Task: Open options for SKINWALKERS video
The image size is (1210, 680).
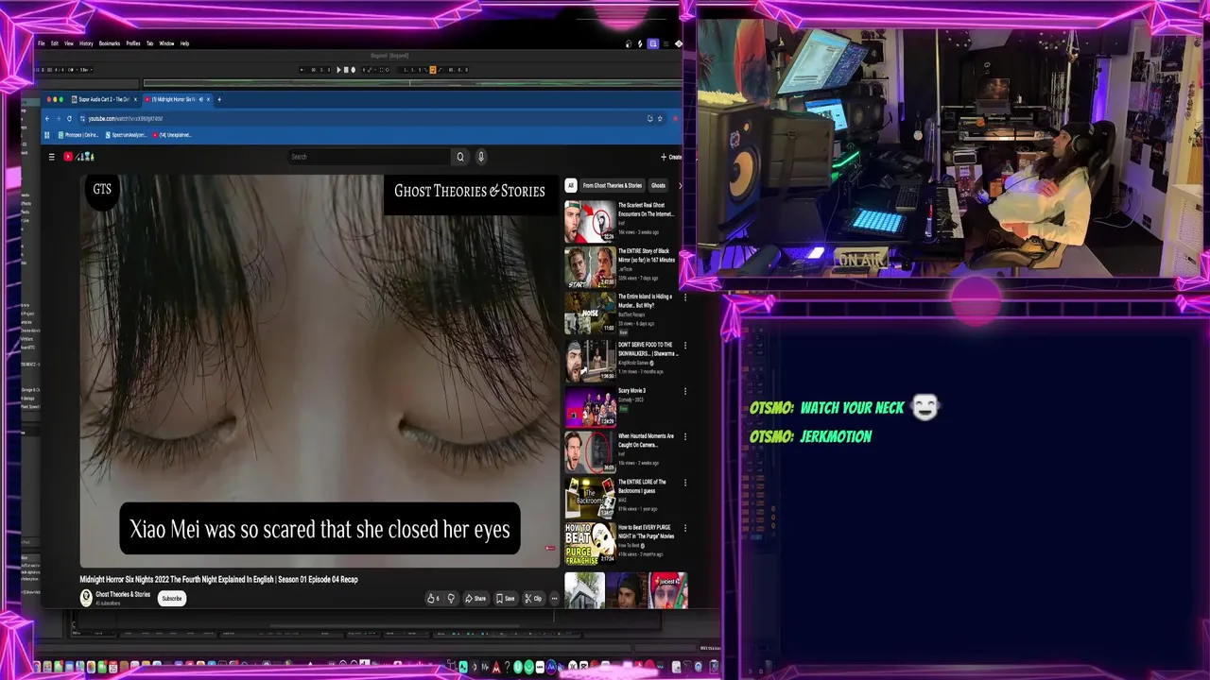Action: pyautogui.click(x=685, y=346)
